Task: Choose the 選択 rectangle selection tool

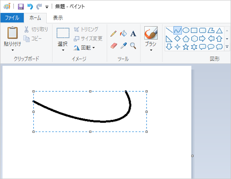Action: point(63,33)
